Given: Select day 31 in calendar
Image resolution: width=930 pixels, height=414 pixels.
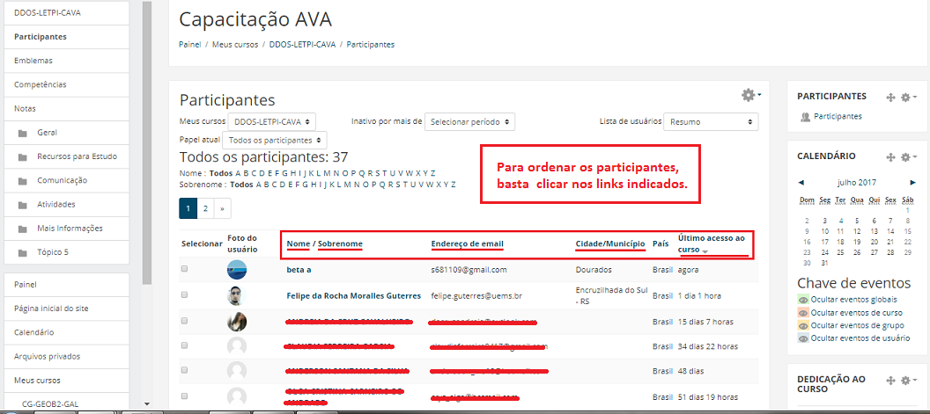Looking at the screenshot, I should coord(823,263).
